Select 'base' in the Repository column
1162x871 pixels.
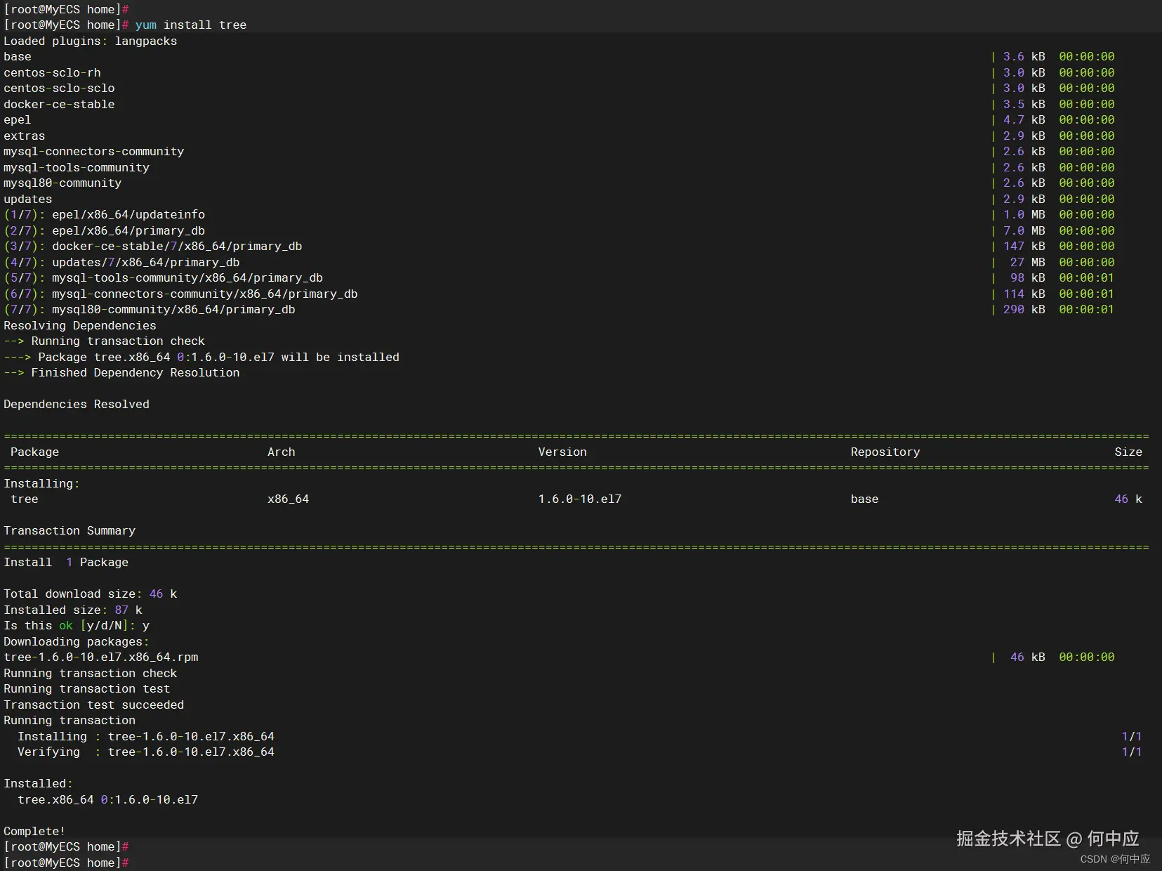click(x=865, y=499)
